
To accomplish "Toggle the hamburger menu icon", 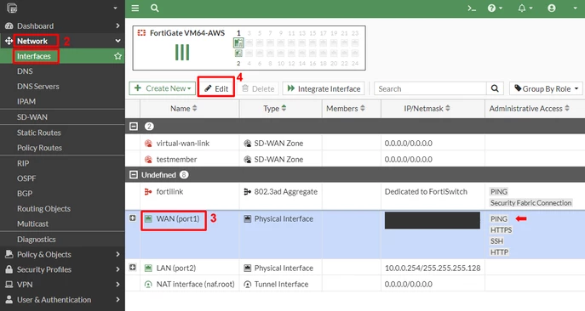I will click(x=135, y=8).
